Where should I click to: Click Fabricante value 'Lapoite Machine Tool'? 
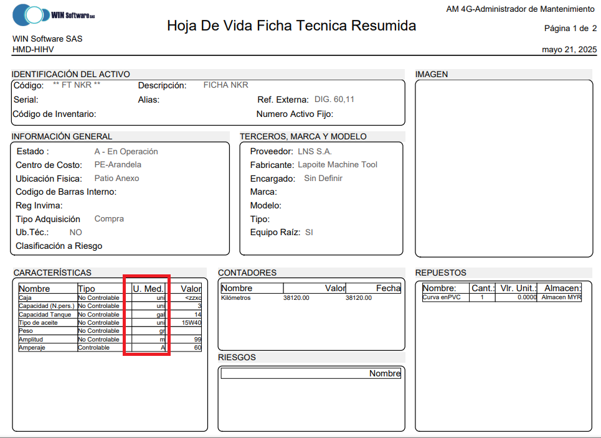pyautogui.click(x=338, y=165)
